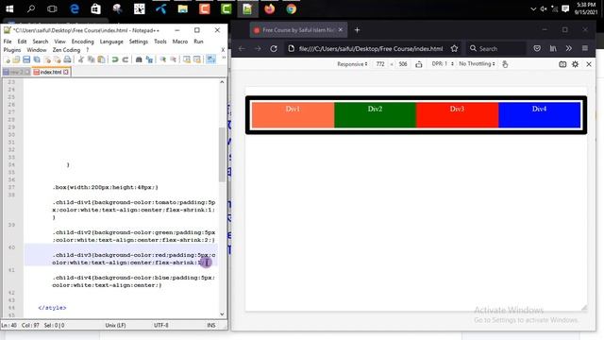Expand Firefox toolbar overflow chevron
604x340 pixels.
(568, 48)
